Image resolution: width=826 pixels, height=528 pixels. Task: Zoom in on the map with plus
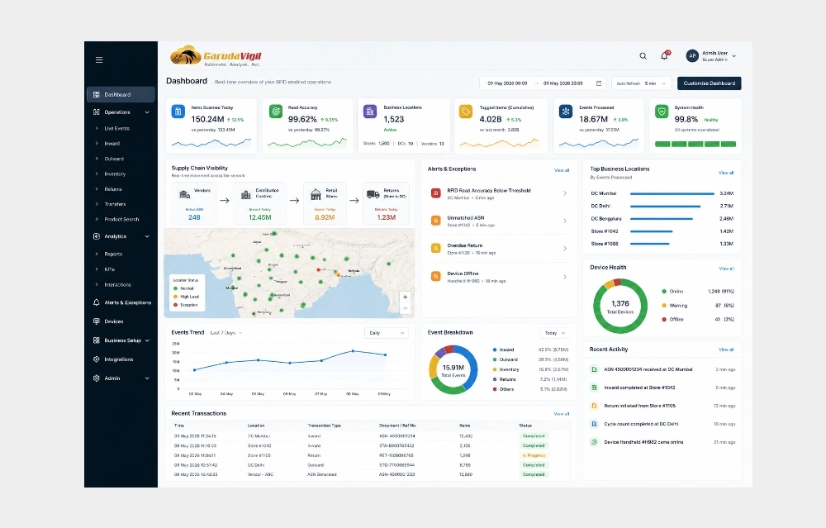pyautogui.click(x=405, y=297)
